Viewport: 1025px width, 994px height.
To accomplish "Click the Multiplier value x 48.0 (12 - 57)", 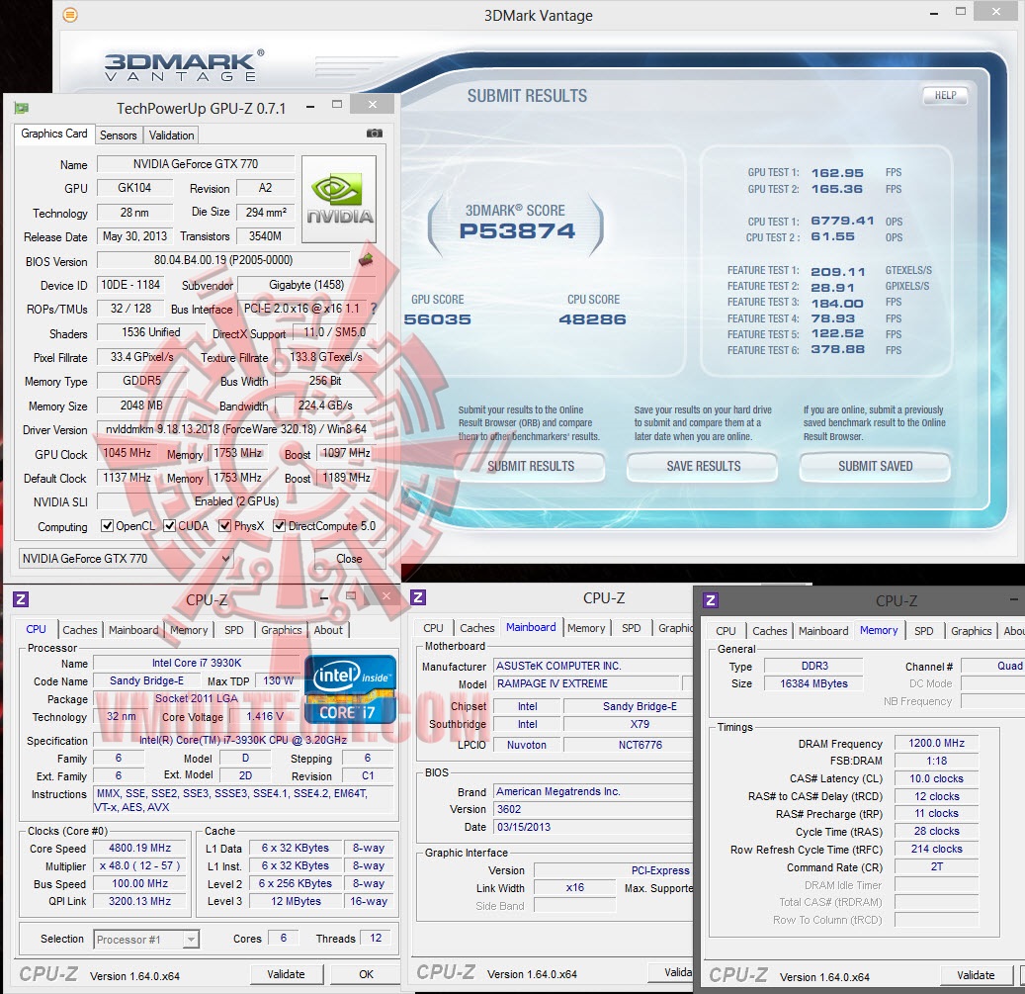I will coord(140,865).
